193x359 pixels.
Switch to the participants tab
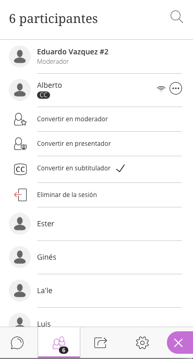pyautogui.click(x=59, y=343)
